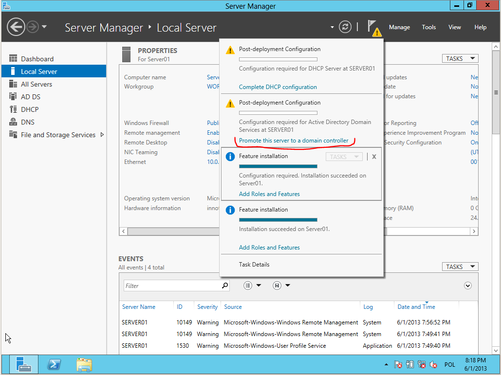Click the DHCP post-deployment warning icon

coord(230,50)
